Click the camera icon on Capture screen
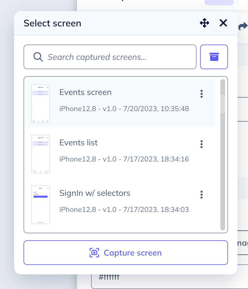The height and width of the screenshot is (289, 248). pyautogui.click(x=94, y=253)
